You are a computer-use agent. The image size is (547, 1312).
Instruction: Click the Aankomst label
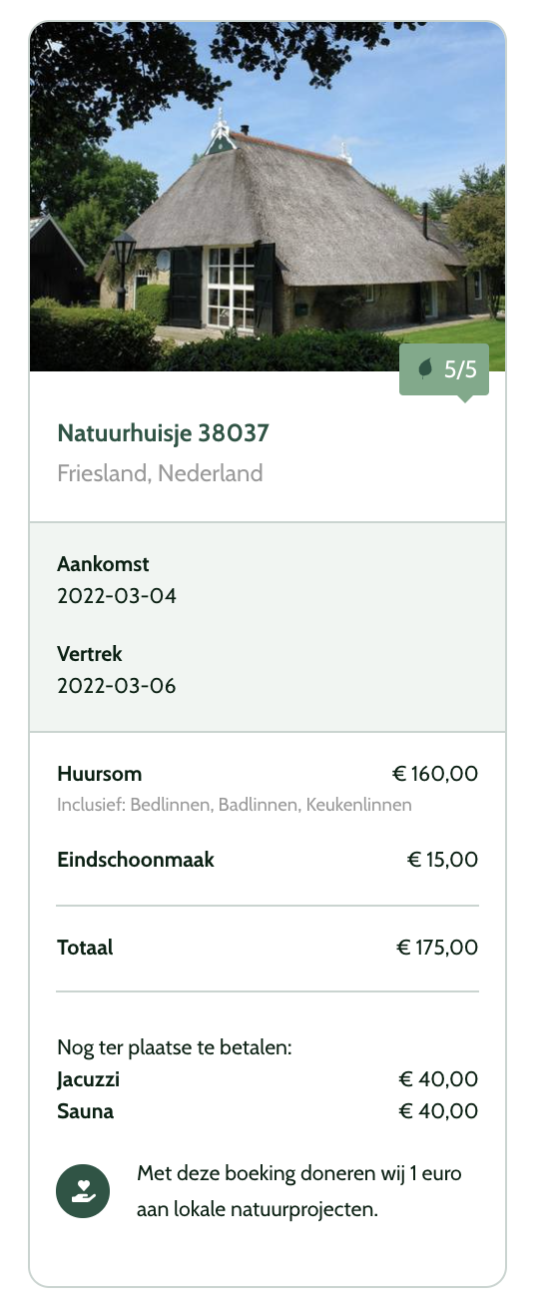coord(103,564)
